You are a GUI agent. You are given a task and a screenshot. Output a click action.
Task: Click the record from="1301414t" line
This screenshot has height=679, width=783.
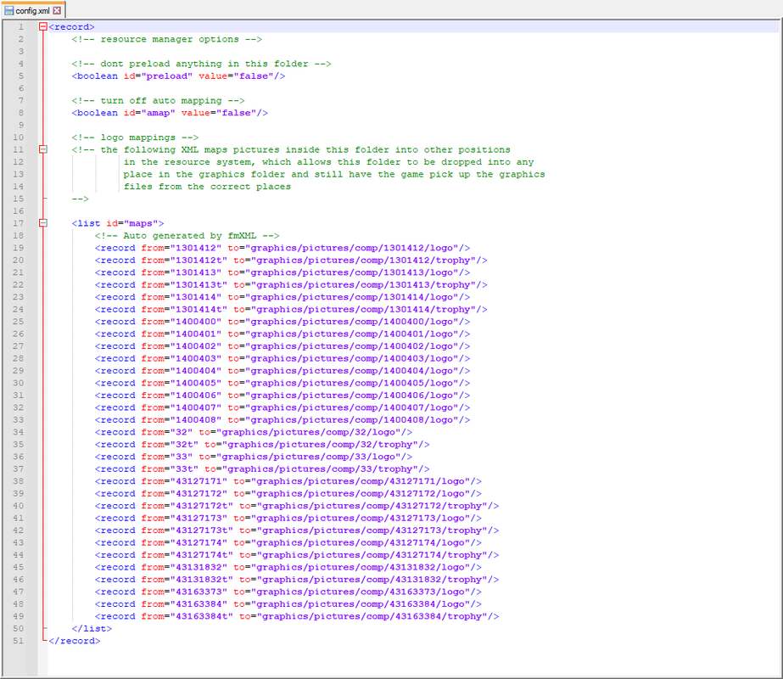pos(291,309)
